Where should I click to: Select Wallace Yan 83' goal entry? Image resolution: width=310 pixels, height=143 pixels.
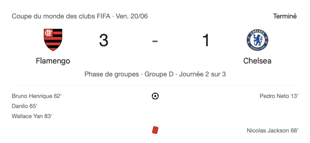[32, 116]
